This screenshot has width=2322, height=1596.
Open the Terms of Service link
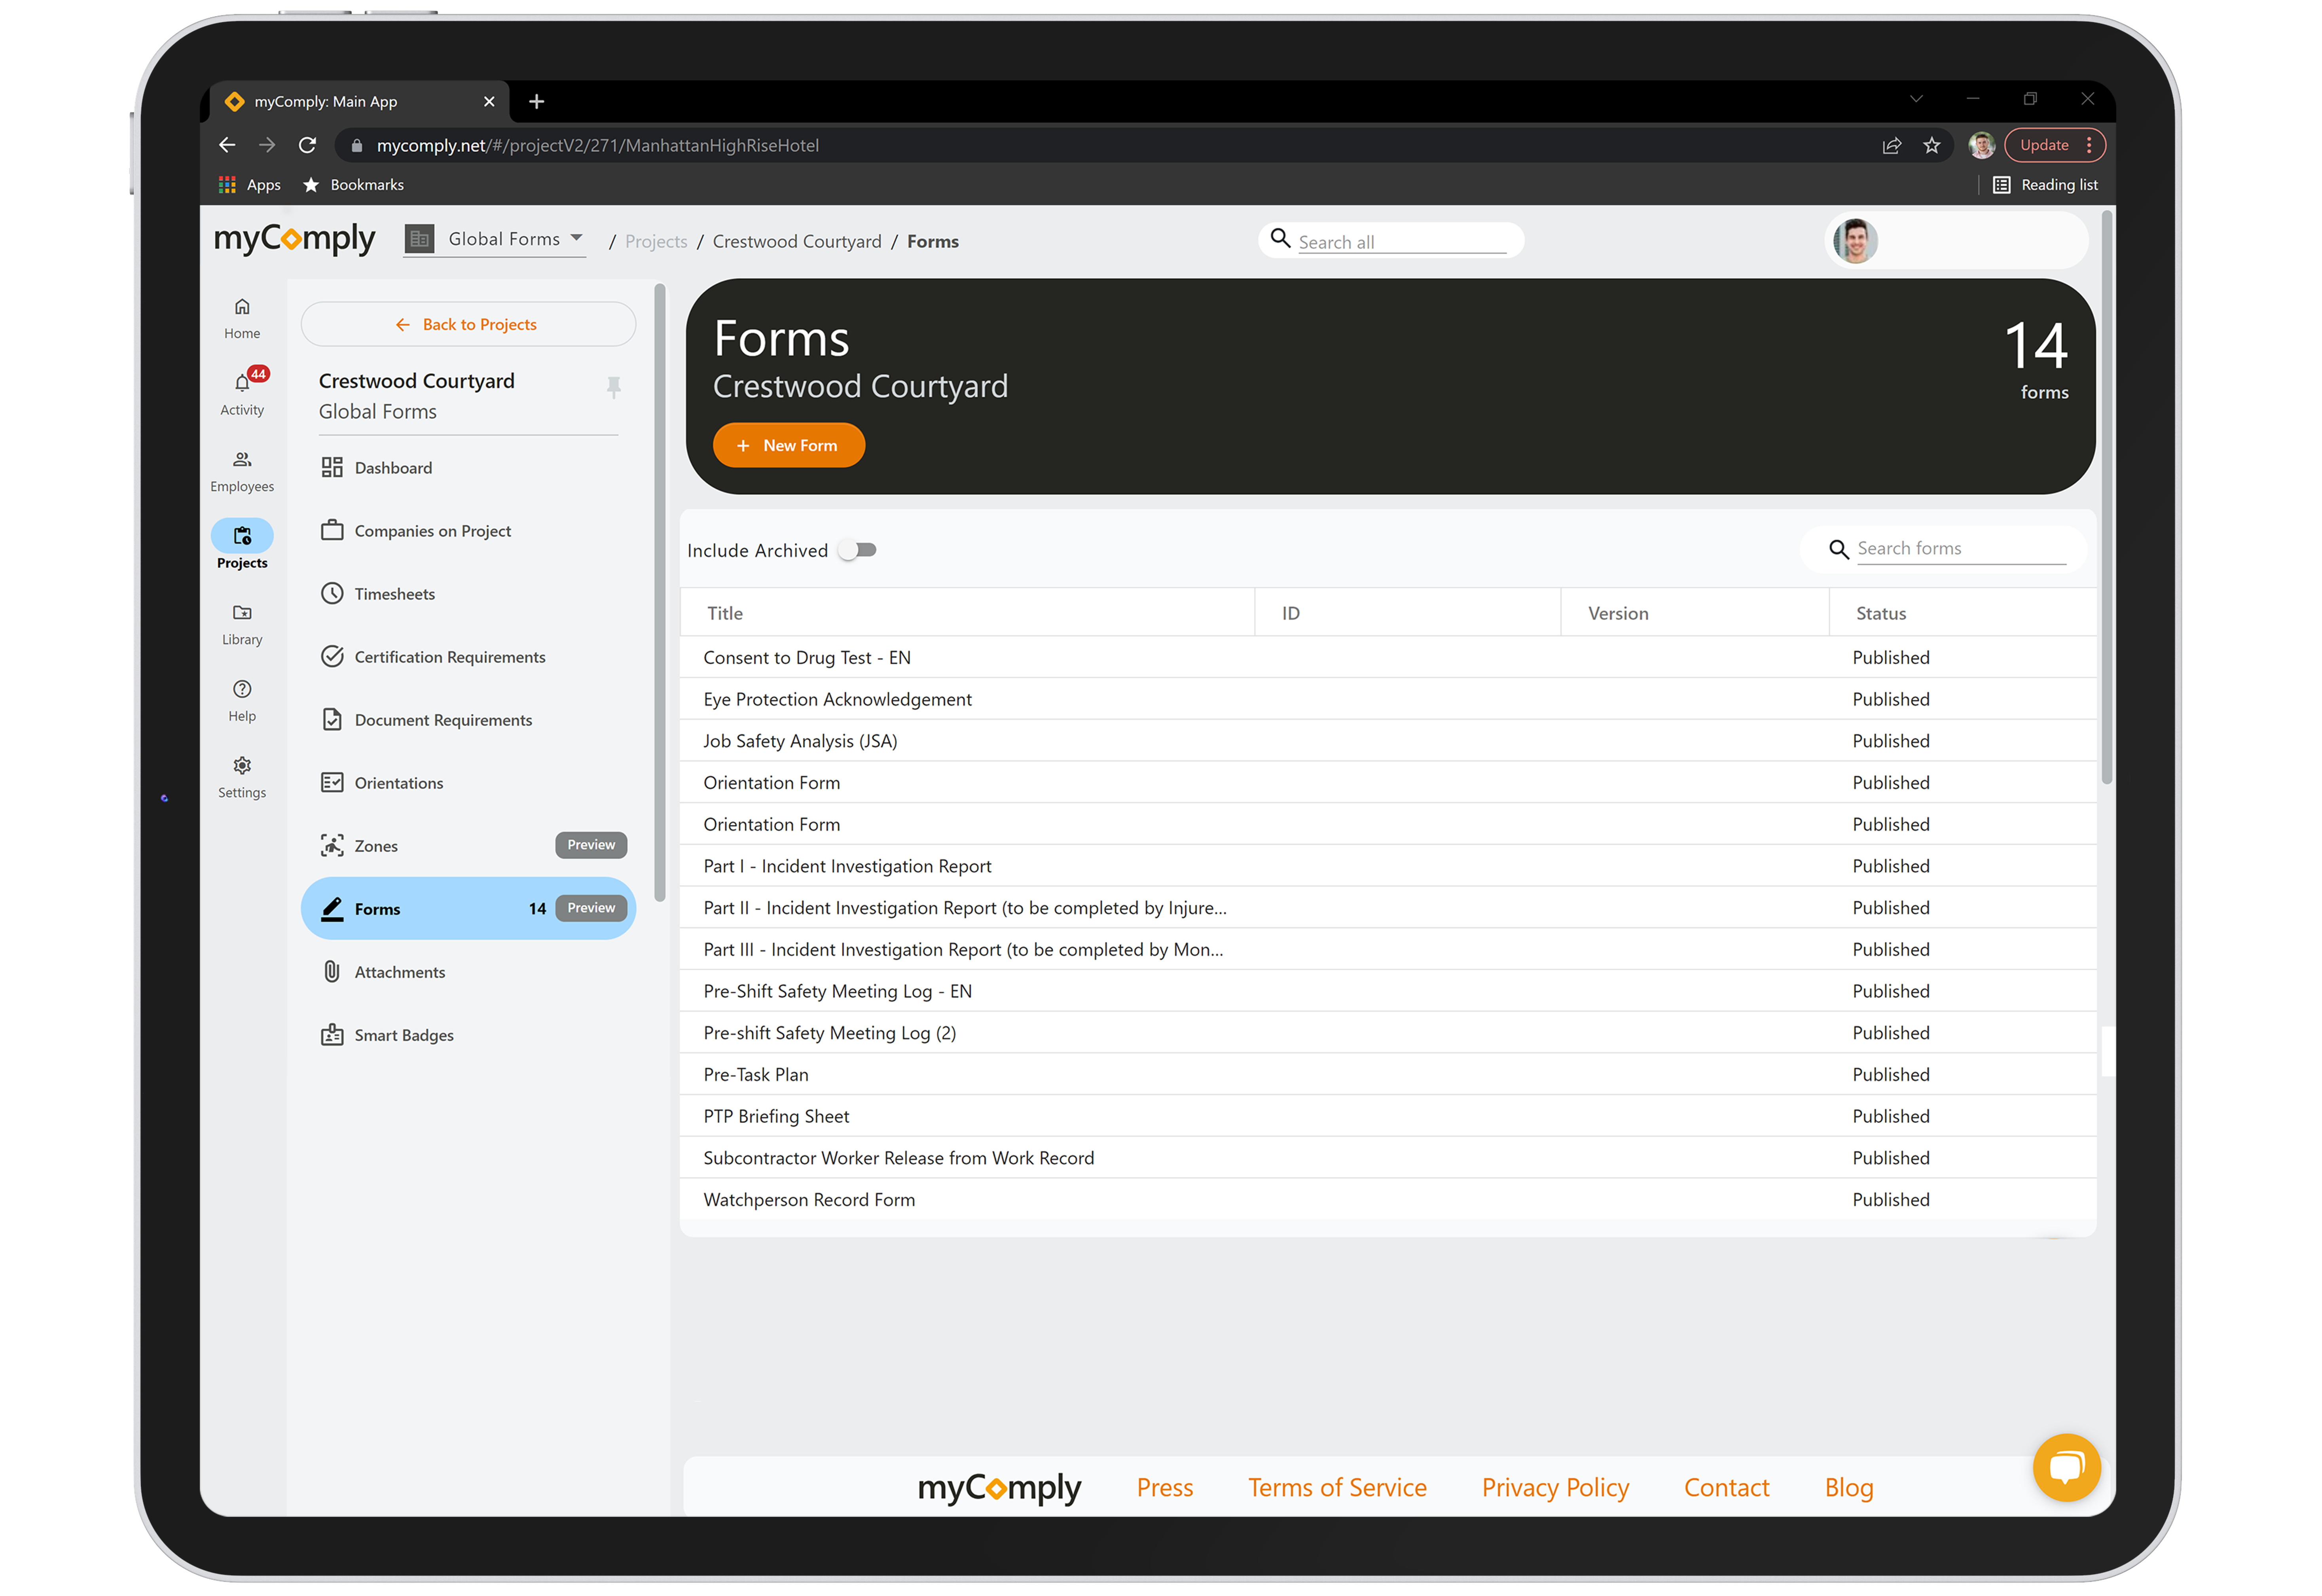pos(1337,1487)
